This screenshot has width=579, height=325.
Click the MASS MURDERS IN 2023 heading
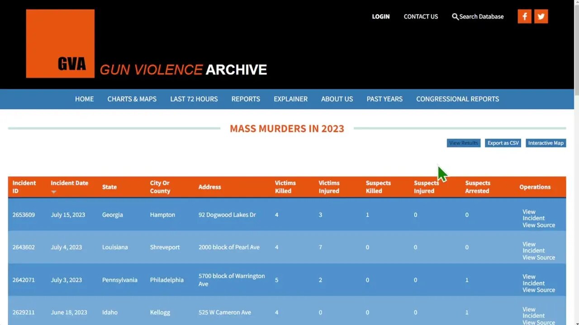tap(287, 129)
